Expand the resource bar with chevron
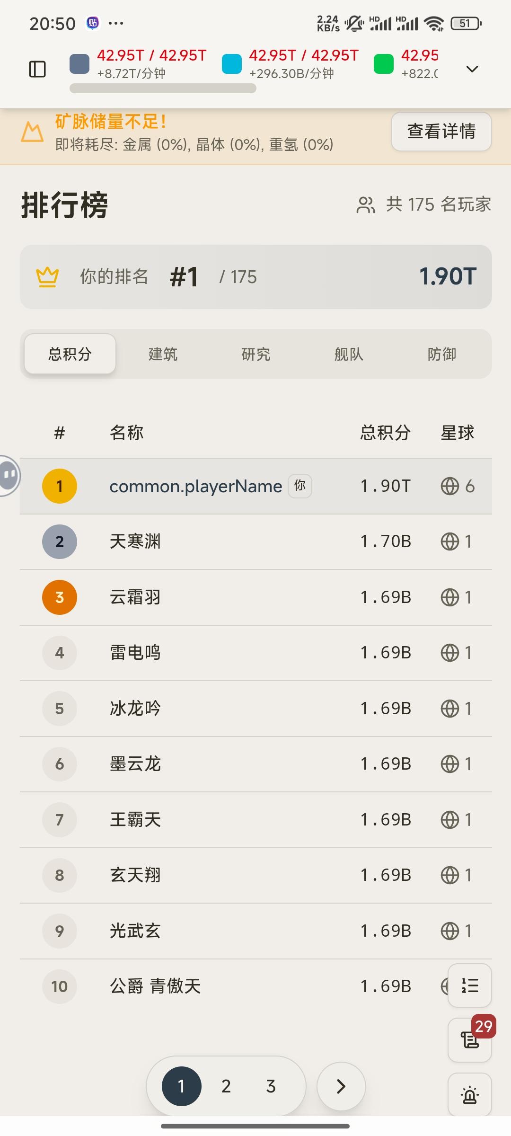The width and height of the screenshot is (511, 1136). (x=472, y=69)
